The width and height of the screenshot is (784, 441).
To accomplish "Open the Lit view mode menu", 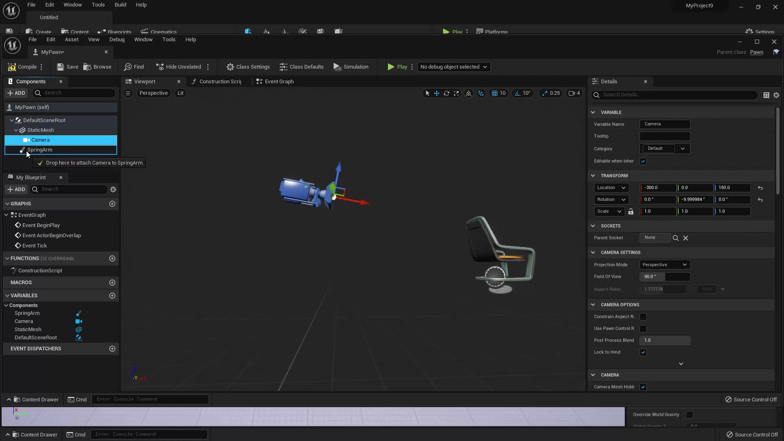I will tap(180, 93).
